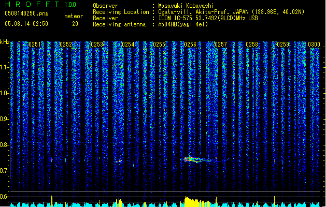Viewport: 326px width, 207px height.
Task: Click the 0256 time marker
Action: pos(190,45)
